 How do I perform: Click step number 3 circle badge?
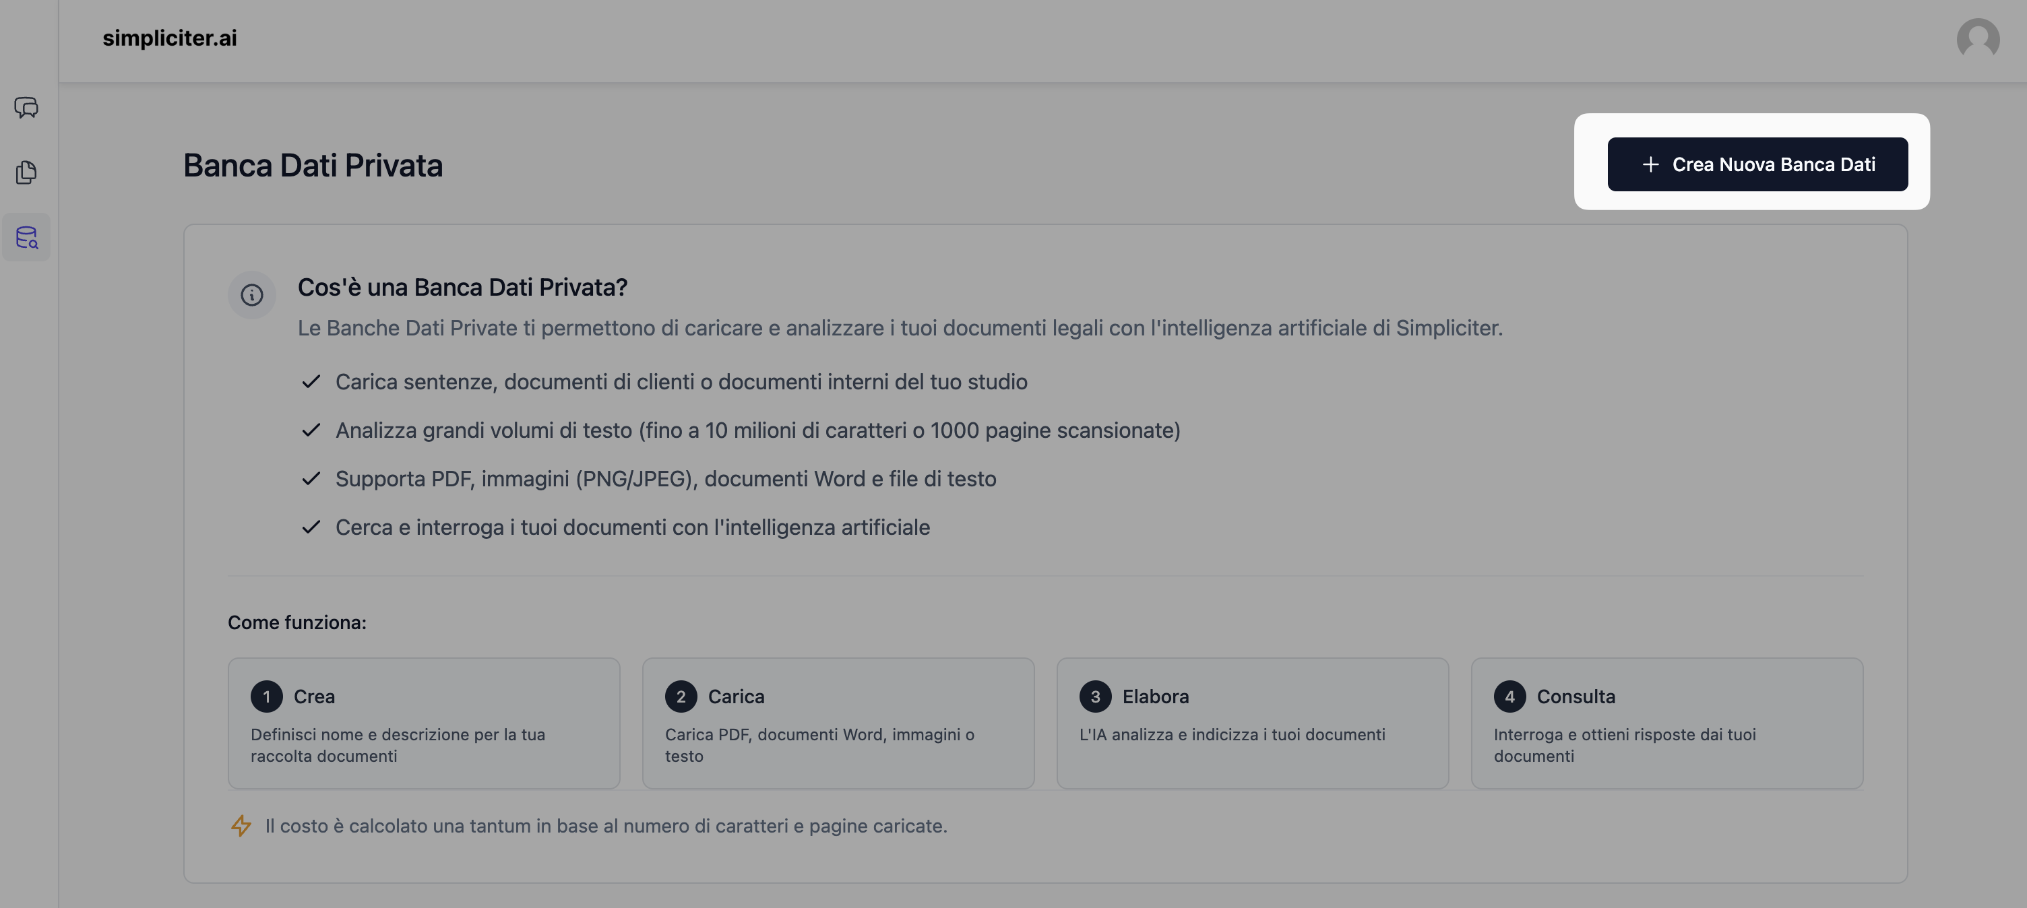[1095, 696]
